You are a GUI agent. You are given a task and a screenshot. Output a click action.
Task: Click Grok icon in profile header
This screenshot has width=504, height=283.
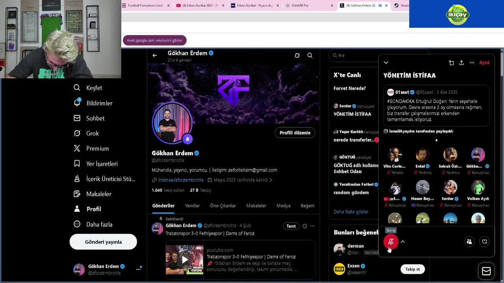(297, 55)
